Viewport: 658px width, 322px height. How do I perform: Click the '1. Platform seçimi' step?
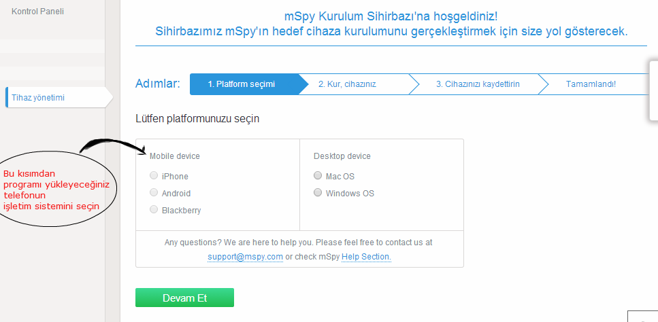242,84
